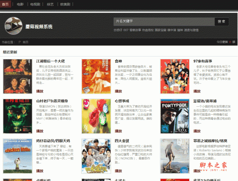
Task: Click hot keyword 热血高校
Action: (x=148, y=30)
